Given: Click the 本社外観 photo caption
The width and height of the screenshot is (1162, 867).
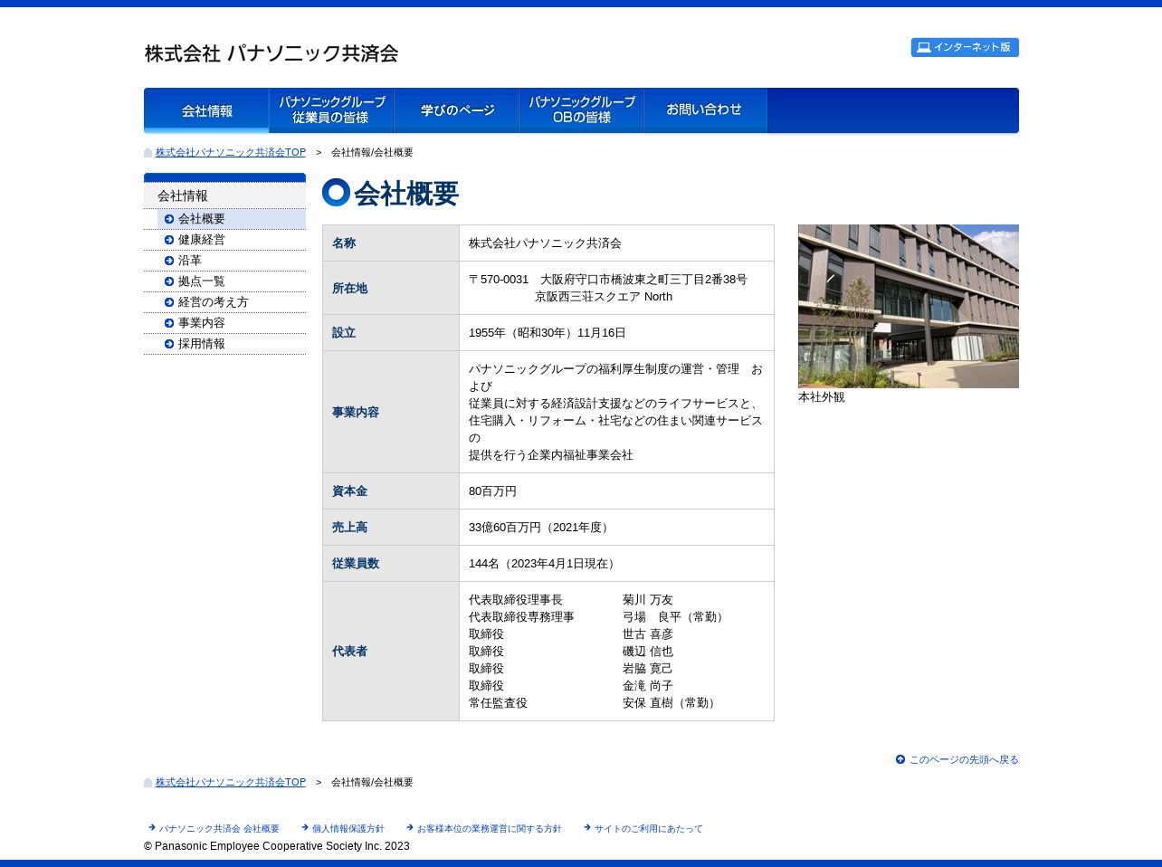Looking at the screenshot, I should 822,397.
